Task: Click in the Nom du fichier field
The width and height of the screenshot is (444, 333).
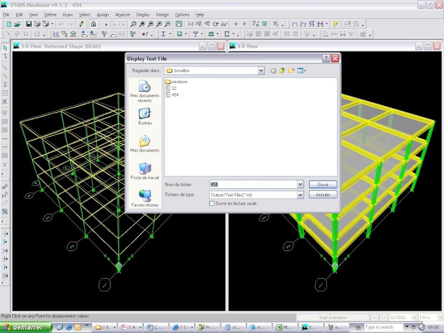Action: [253, 184]
